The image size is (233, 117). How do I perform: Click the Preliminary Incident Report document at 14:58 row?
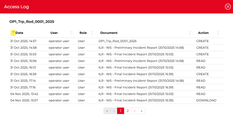click(x=141, y=48)
